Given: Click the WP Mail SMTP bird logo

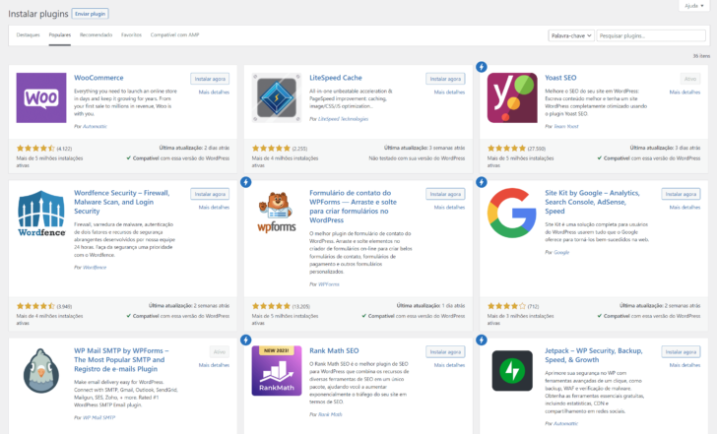Looking at the screenshot, I should point(41,371).
